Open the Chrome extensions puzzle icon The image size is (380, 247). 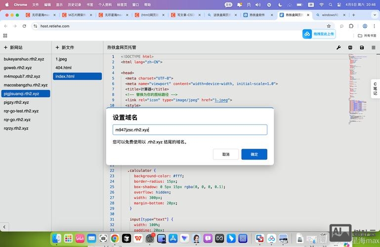(x=351, y=26)
